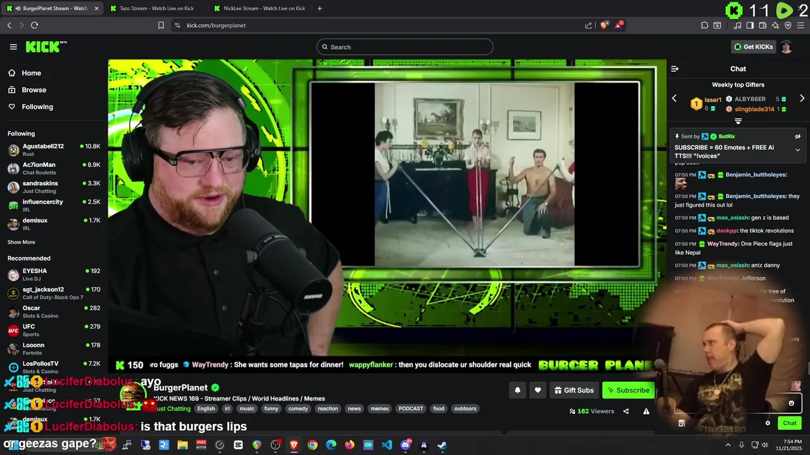Open the Kick hamburger sidebar menu
Image resolution: width=810 pixels, height=455 pixels.
point(13,47)
